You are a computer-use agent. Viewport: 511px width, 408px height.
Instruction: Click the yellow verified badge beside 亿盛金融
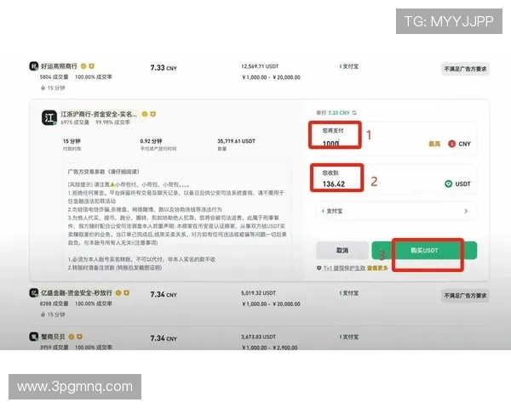(x=118, y=292)
